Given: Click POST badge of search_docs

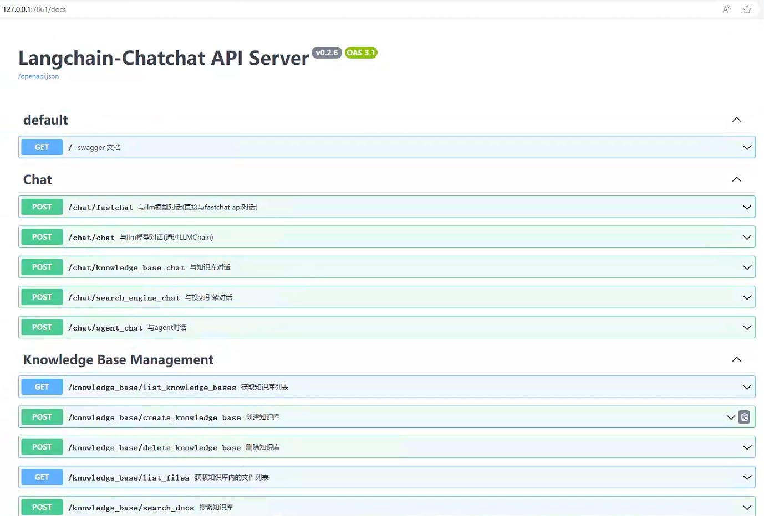Looking at the screenshot, I should [x=42, y=507].
